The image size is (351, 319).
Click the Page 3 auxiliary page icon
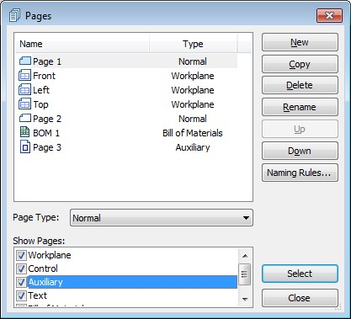tap(25, 147)
